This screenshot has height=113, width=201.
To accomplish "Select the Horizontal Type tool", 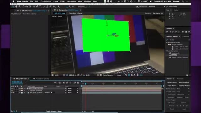I will [40, 6].
